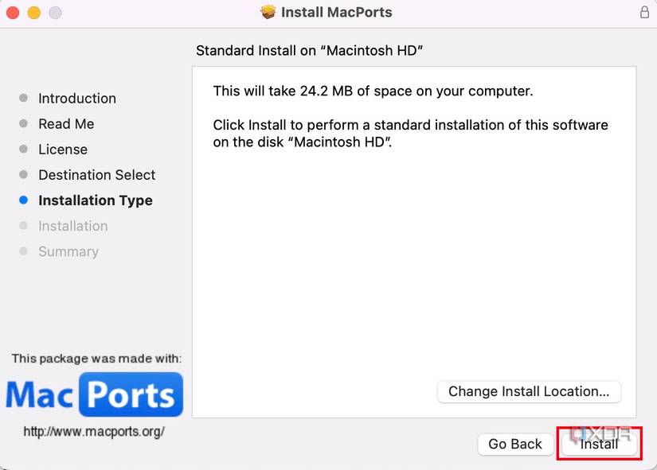Open Change Install Location dialog
The width and height of the screenshot is (657, 470).
[529, 391]
